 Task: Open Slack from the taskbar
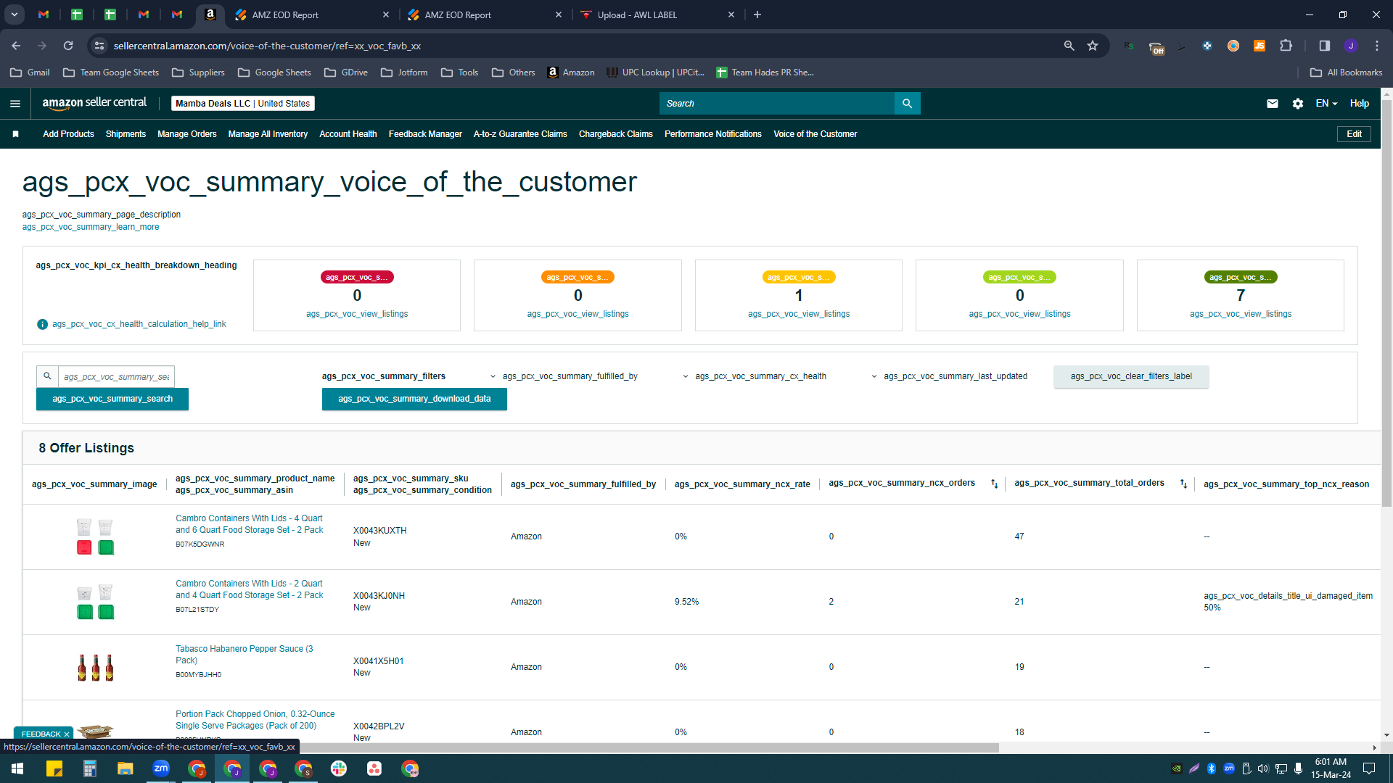click(x=338, y=768)
